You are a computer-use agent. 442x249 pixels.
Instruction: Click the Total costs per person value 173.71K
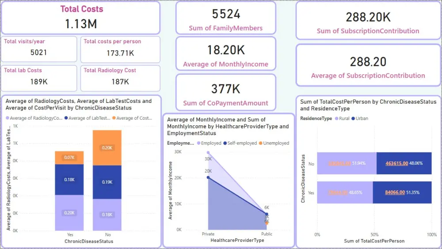pos(120,53)
